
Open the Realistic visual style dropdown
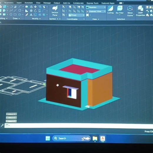tap(96, 7)
